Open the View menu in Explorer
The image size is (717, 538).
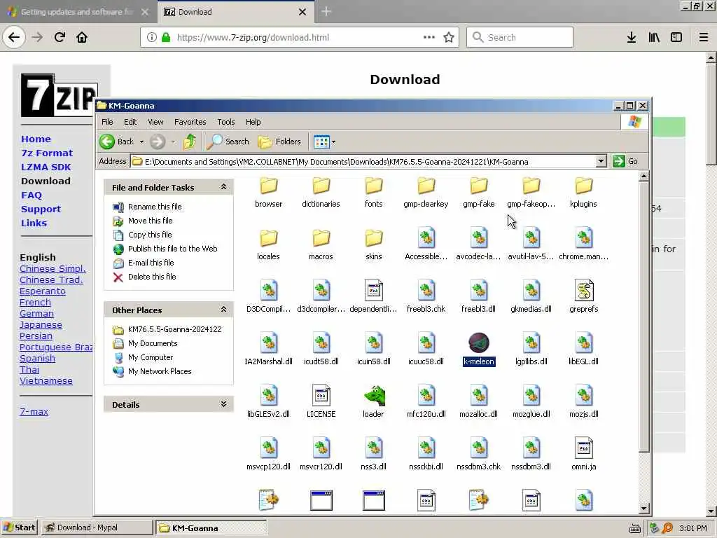[x=155, y=122]
